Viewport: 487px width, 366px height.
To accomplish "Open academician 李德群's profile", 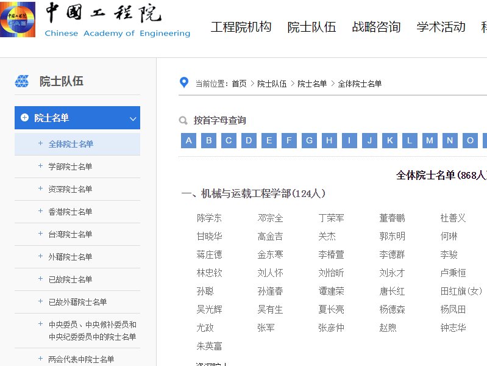I will click(392, 255).
